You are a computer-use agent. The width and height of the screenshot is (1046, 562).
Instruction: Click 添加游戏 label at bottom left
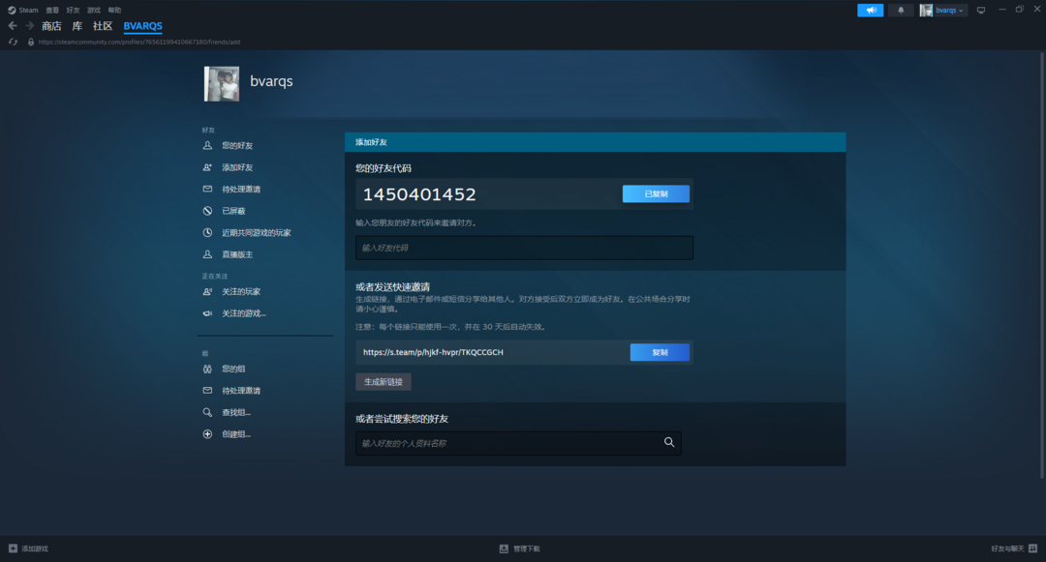click(x=35, y=548)
